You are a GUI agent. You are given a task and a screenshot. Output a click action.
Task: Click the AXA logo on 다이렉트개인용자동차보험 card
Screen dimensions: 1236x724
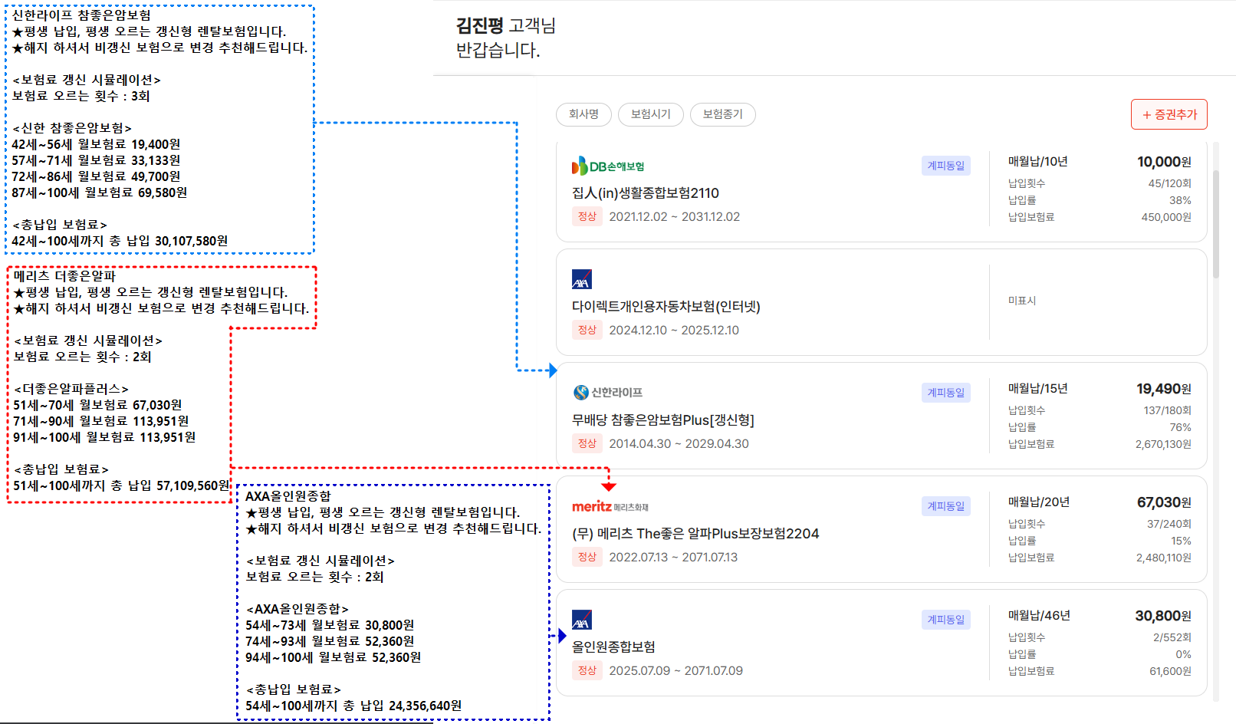[582, 279]
